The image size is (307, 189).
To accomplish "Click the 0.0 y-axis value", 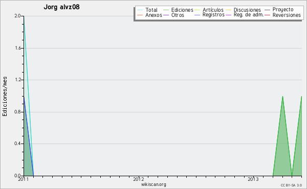I will tap(18, 176).
